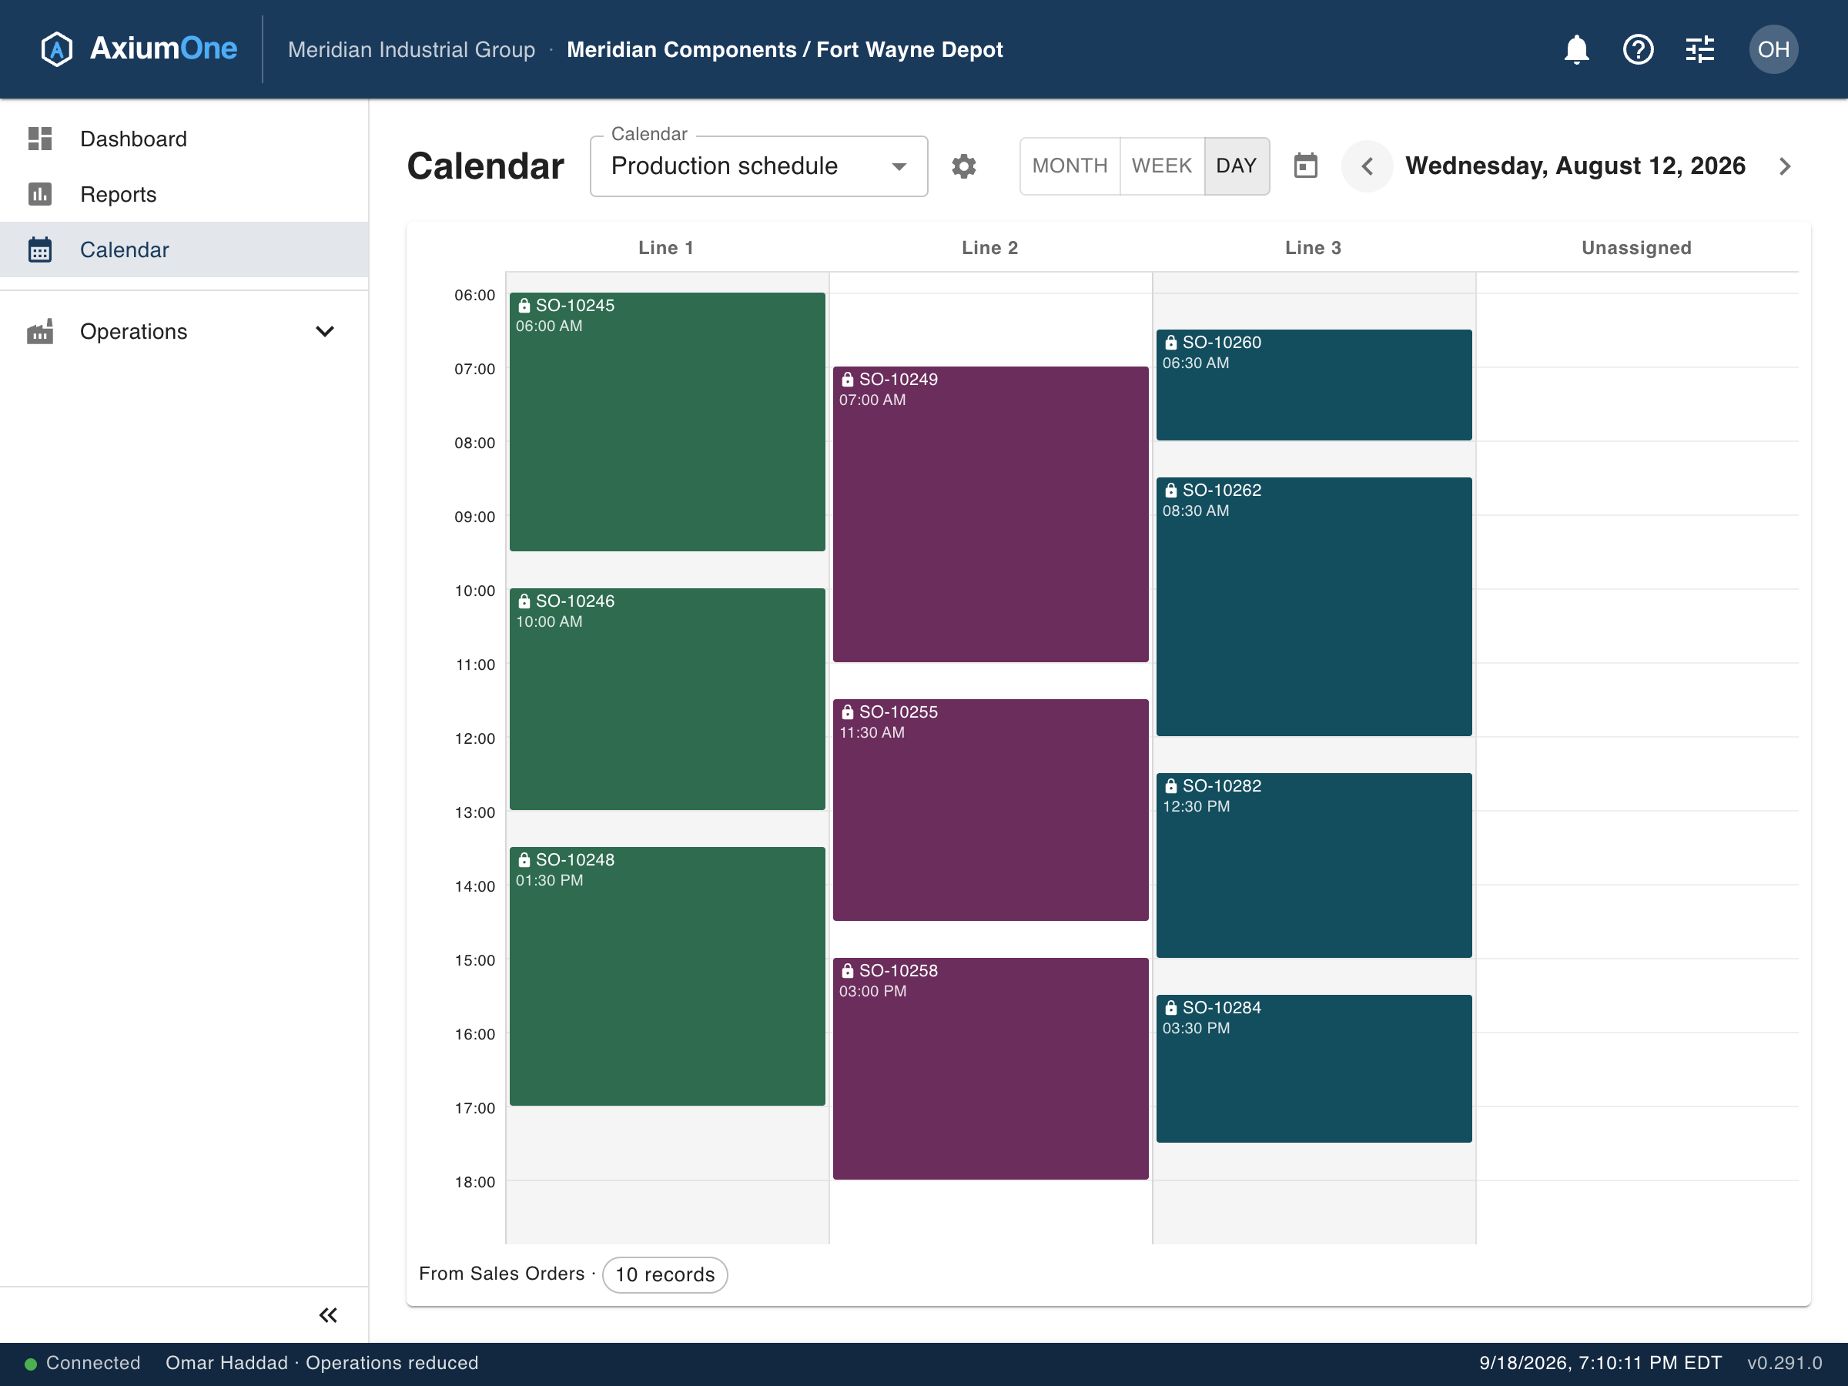Click the Line 1 column header
The image size is (1848, 1386).
[x=666, y=248]
